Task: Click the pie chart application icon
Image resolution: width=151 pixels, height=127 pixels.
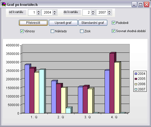Action: [4, 5]
